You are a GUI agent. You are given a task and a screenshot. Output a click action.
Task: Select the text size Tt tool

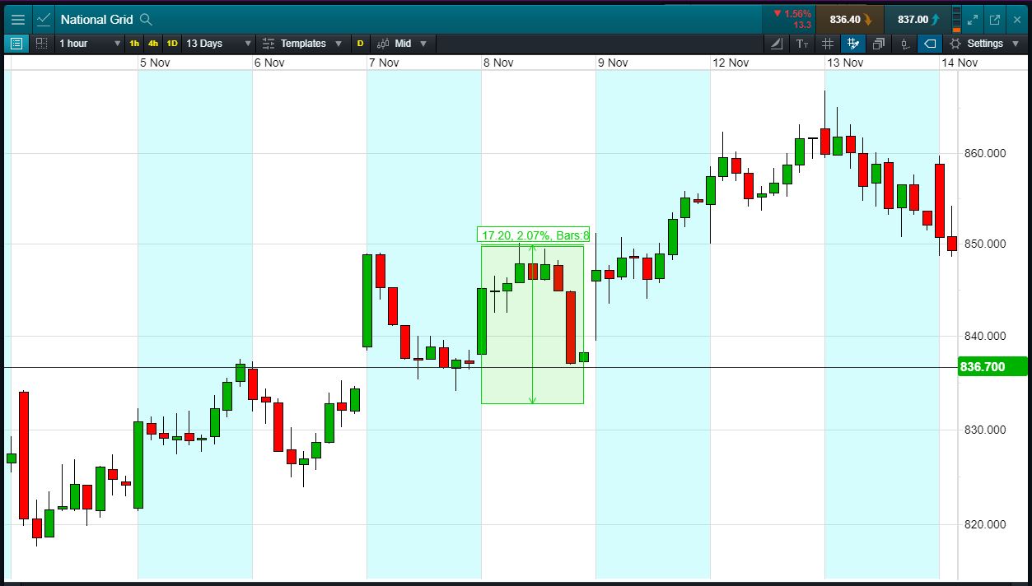pyautogui.click(x=802, y=44)
